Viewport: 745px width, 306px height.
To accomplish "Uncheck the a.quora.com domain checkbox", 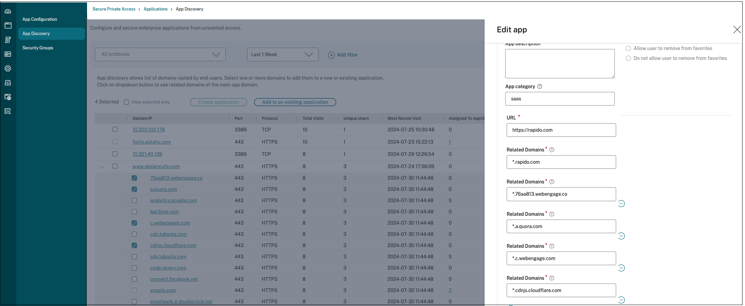I will (134, 189).
